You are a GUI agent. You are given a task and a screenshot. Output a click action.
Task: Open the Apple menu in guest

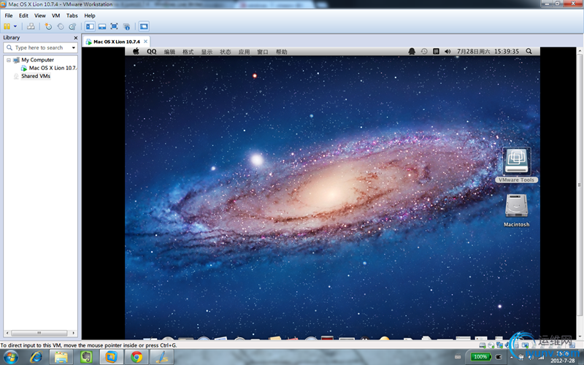click(136, 51)
